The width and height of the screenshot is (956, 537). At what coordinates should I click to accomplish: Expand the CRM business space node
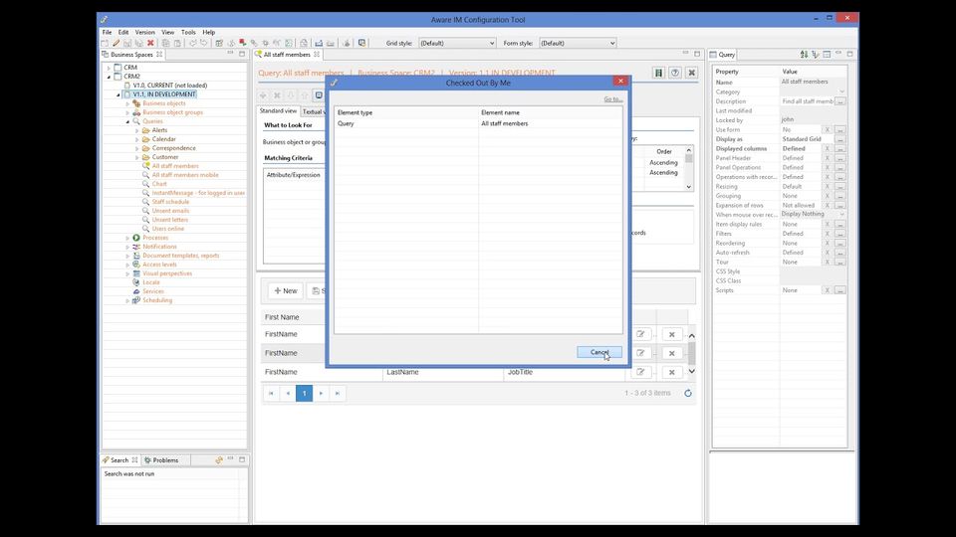[110, 68]
